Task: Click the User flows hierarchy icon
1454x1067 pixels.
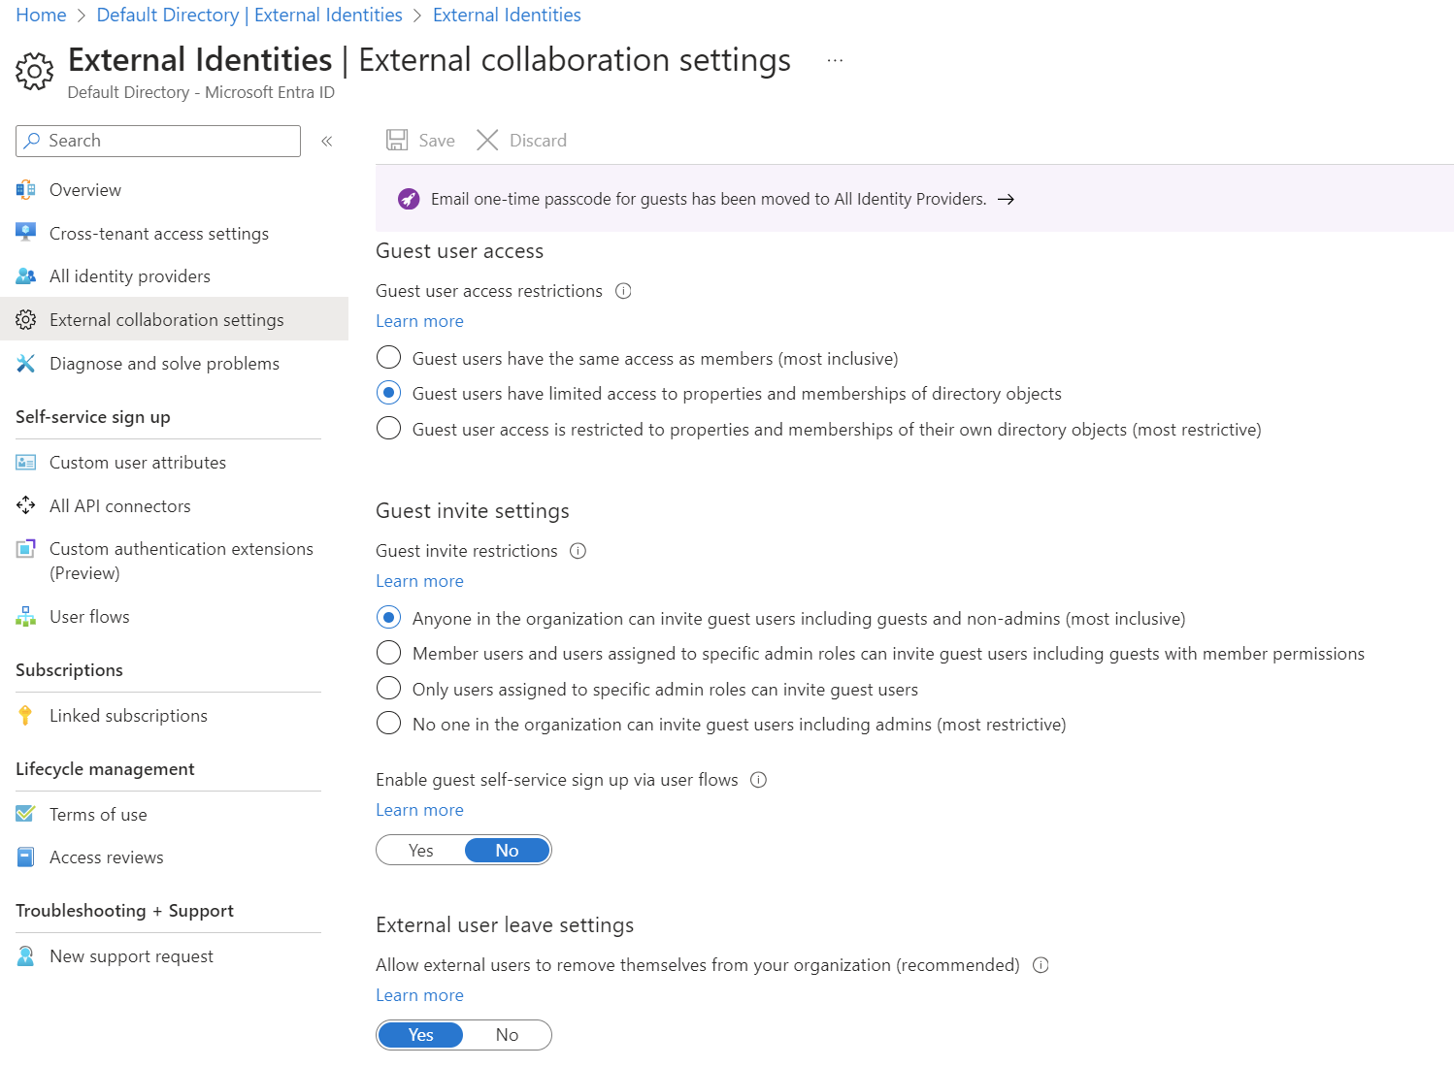Action: 26,617
